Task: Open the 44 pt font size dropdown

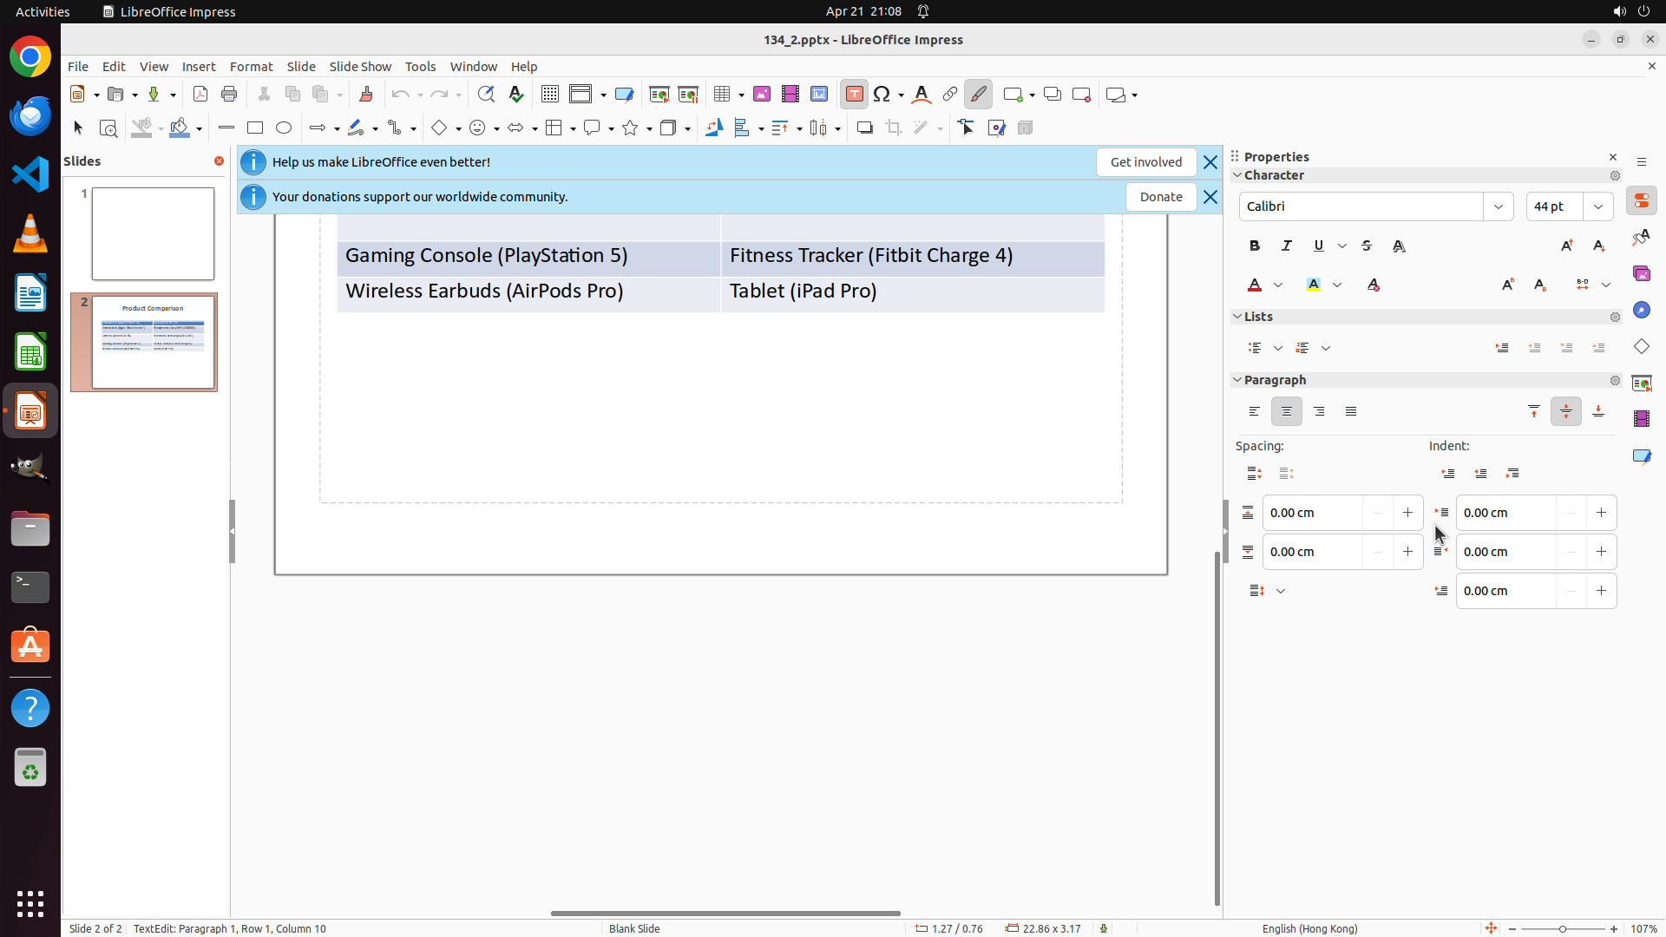Action: (x=1598, y=206)
